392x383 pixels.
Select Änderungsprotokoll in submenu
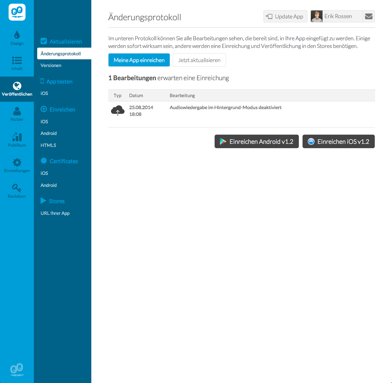tap(64, 53)
